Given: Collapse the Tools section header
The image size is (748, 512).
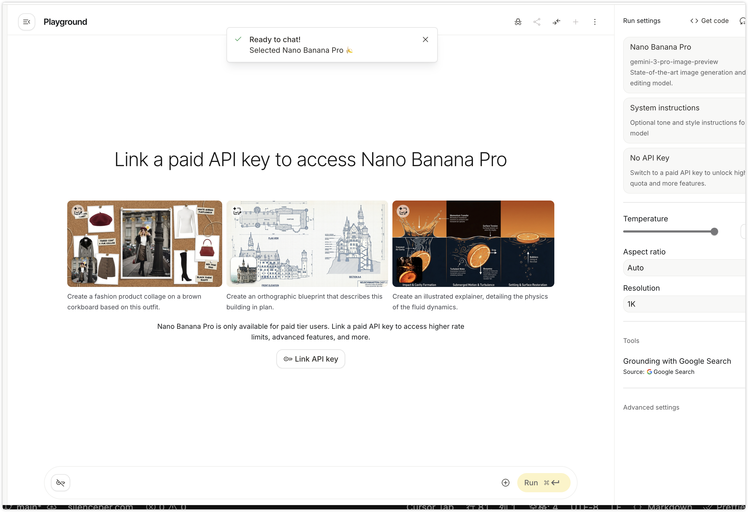Looking at the screenshot, I should click(631, 341).
